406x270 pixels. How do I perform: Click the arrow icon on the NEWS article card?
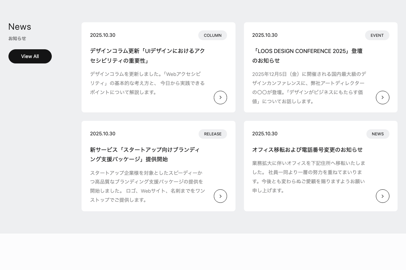point(383,196)
